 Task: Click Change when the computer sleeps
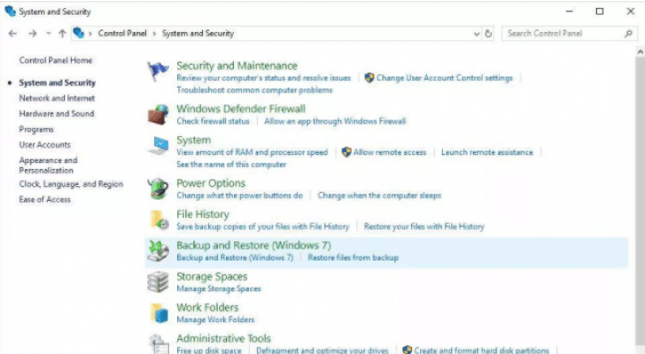[x=379, y=196]
